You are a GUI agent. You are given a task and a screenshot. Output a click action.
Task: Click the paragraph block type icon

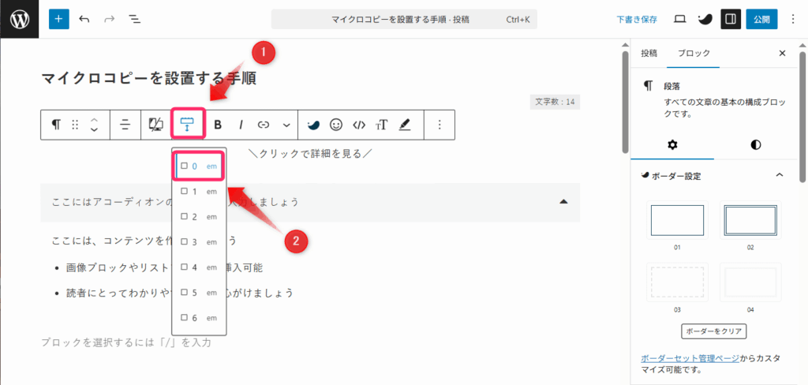coord(56,125)
